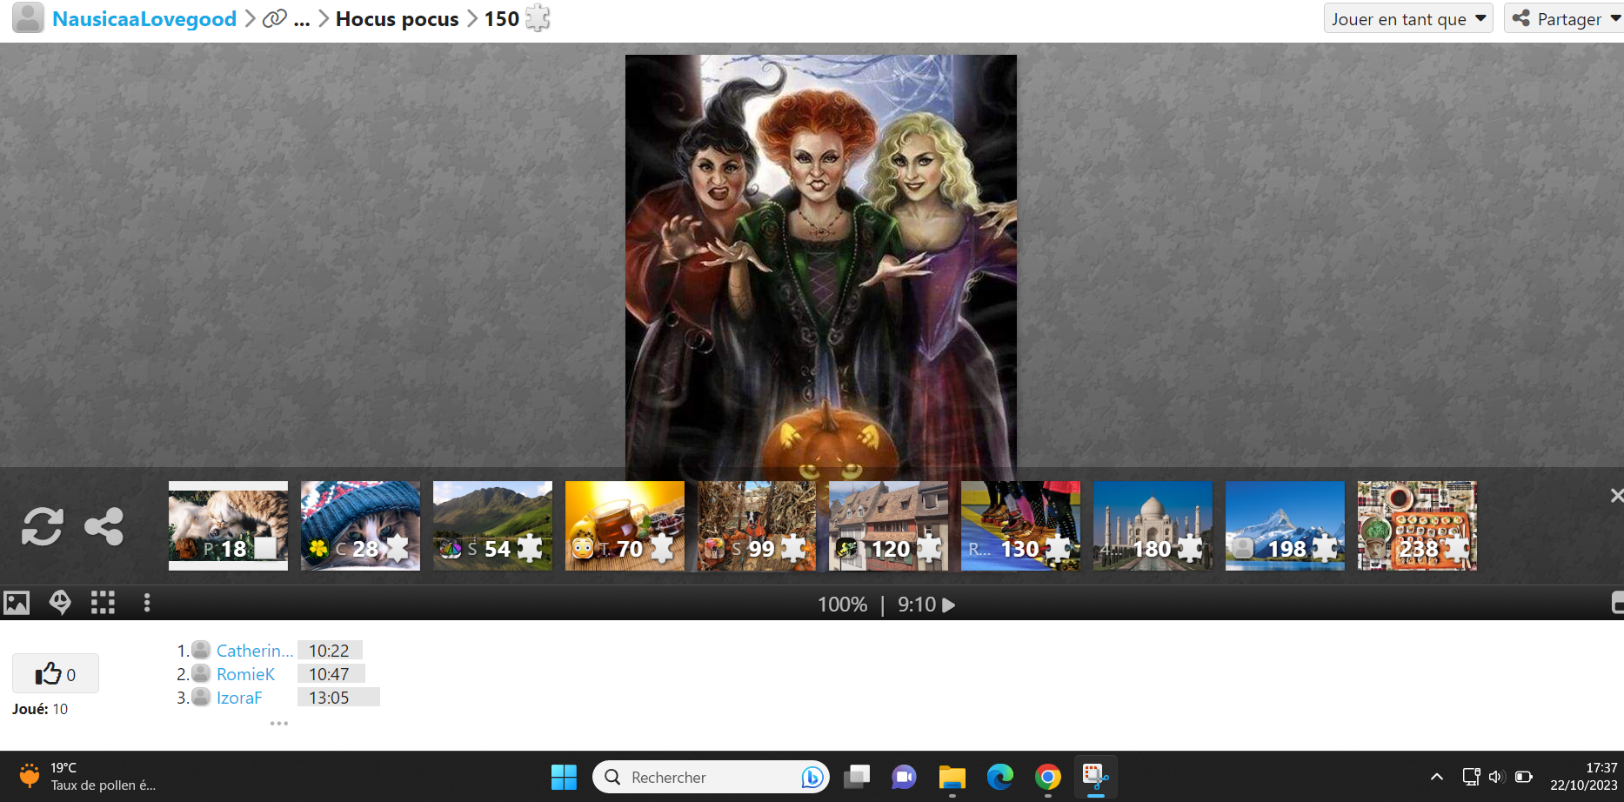This screenshot has width=1624, height=802.
Task: Click the 10:22 time for Catherin...
Action: tap(329, 651)
